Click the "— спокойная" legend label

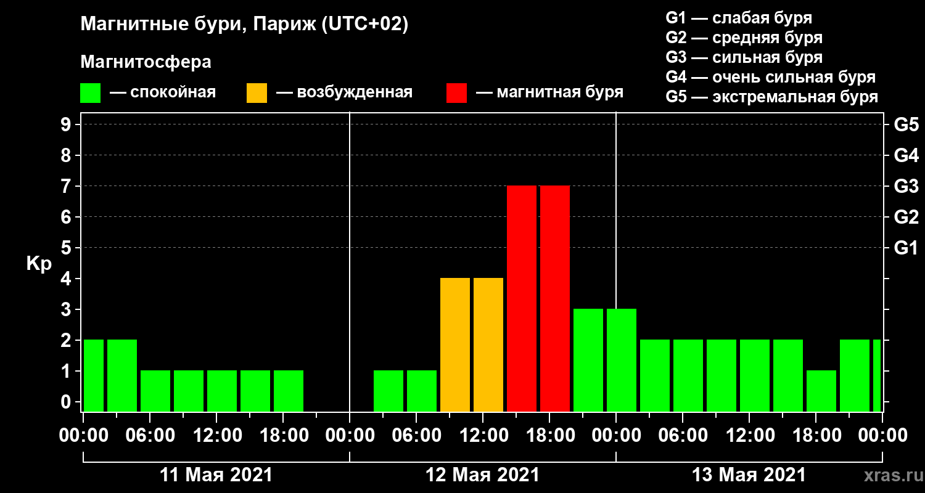pyautogui.click(x=163, y=93)
